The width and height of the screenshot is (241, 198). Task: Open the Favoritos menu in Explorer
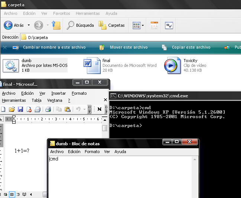(x=61, y=13)
